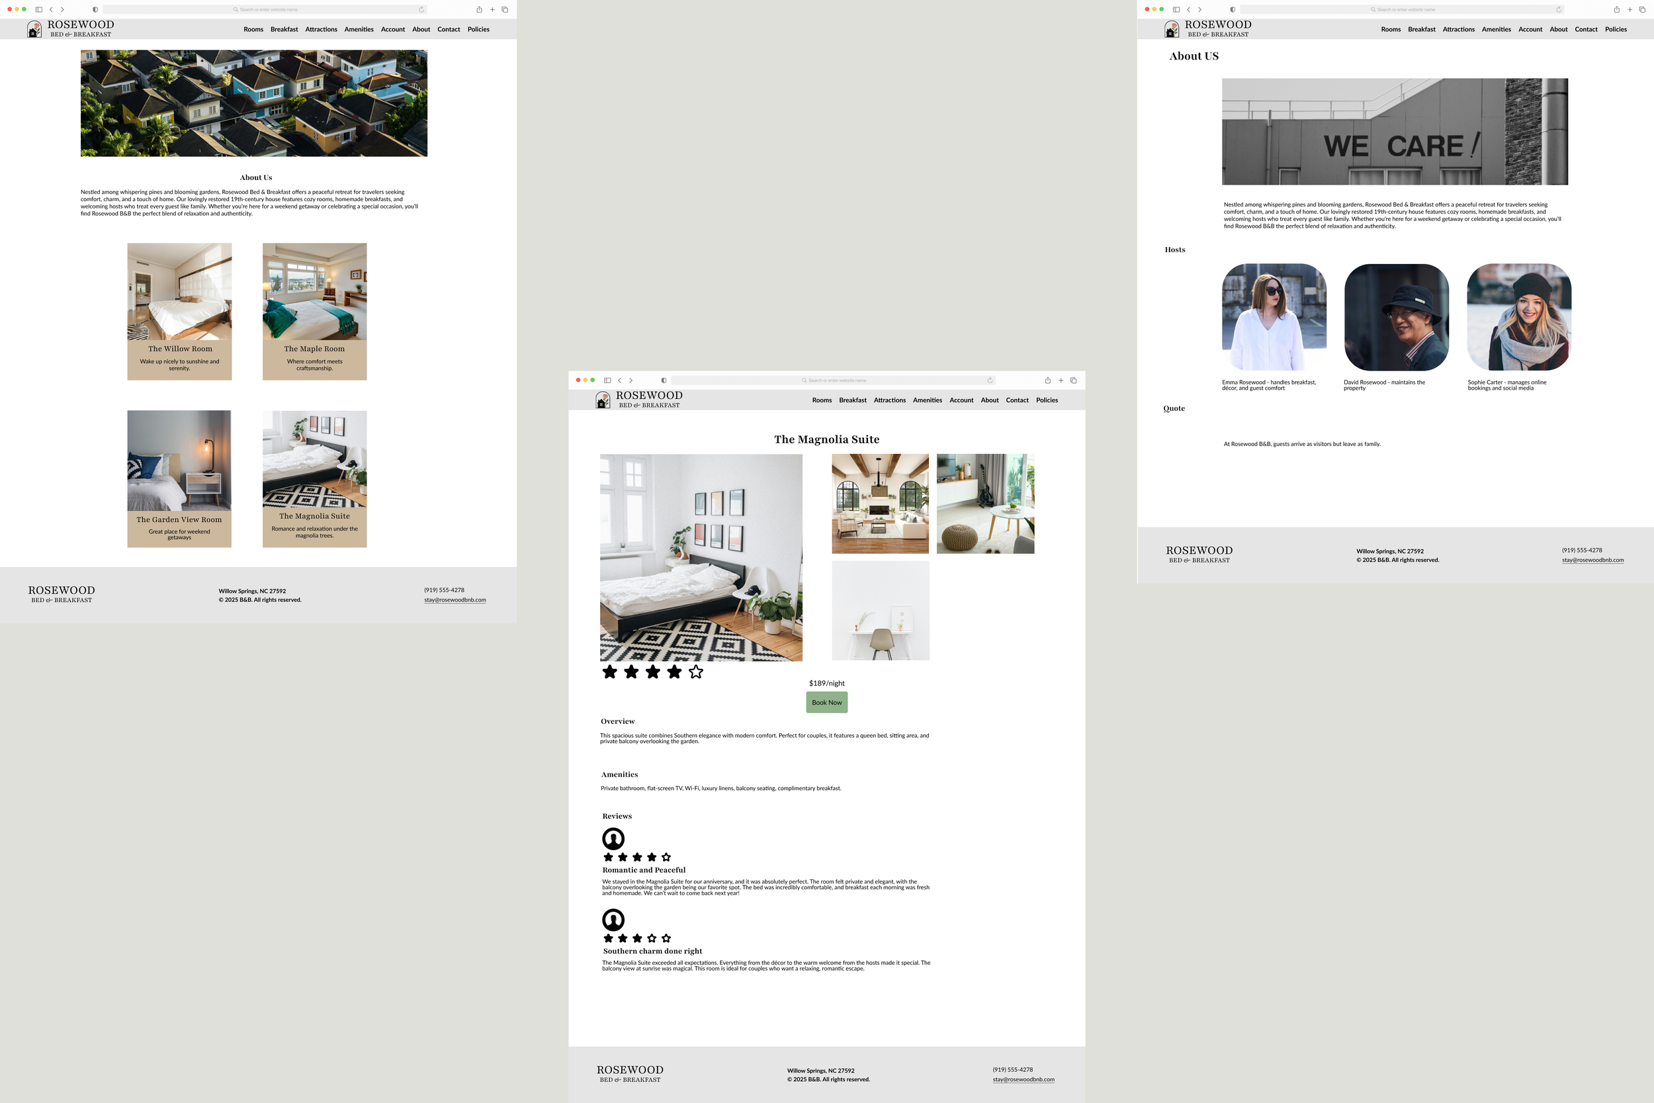Click Rosewood logo icon in left window header
The image size is (1654, 1103).
click(x=34, y=29)
